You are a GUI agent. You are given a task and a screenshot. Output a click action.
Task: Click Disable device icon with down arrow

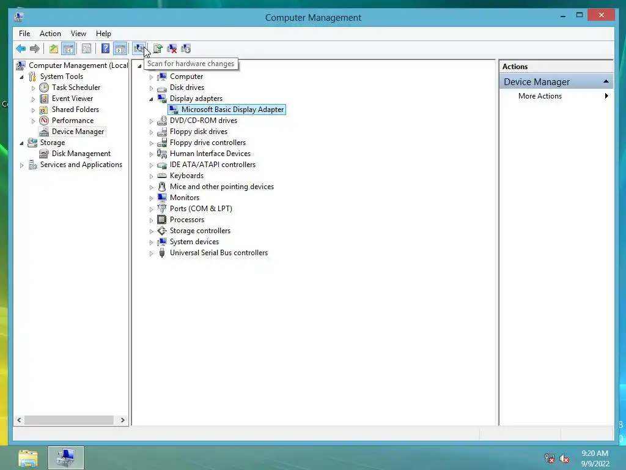pyautogui.click(x=186, y=49)
